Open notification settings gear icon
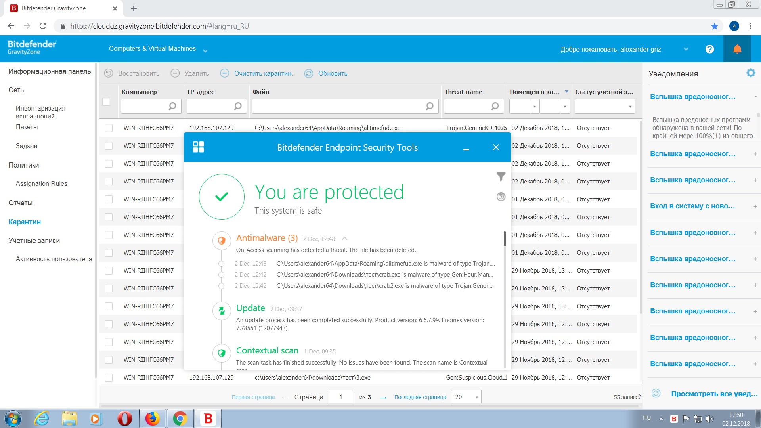Image resolution: width=761 pixels, height=428 pixels. (750, 73)
